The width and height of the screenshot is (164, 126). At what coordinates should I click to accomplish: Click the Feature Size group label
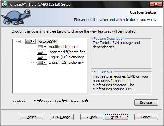tap(103, 72)
